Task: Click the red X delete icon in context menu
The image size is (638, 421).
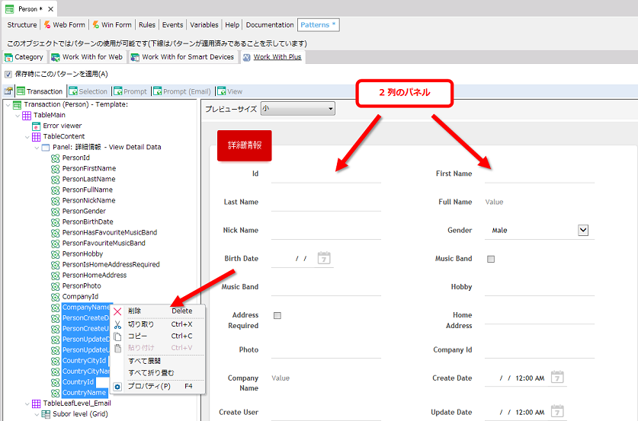Action: [117, 311]
